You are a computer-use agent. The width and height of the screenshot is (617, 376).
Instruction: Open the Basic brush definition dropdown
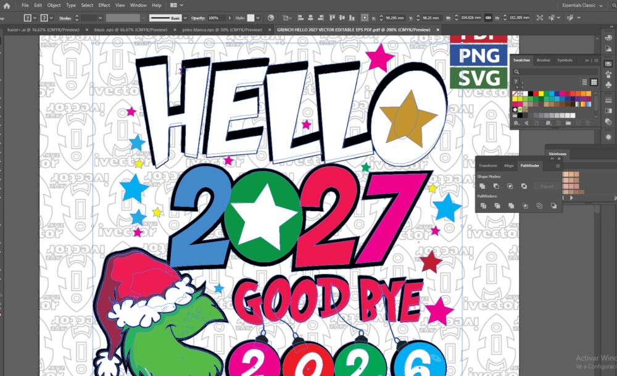[x=185, y=18]
